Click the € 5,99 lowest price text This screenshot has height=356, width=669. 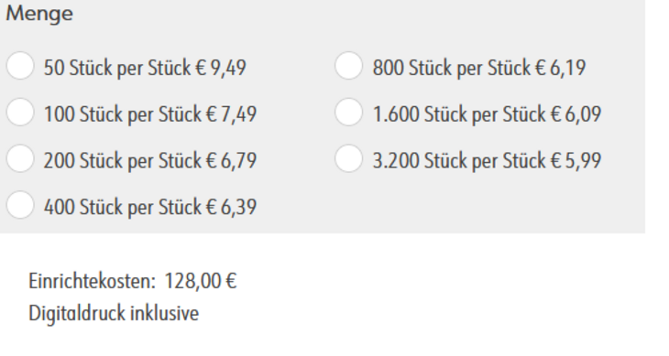click(576, 160)
